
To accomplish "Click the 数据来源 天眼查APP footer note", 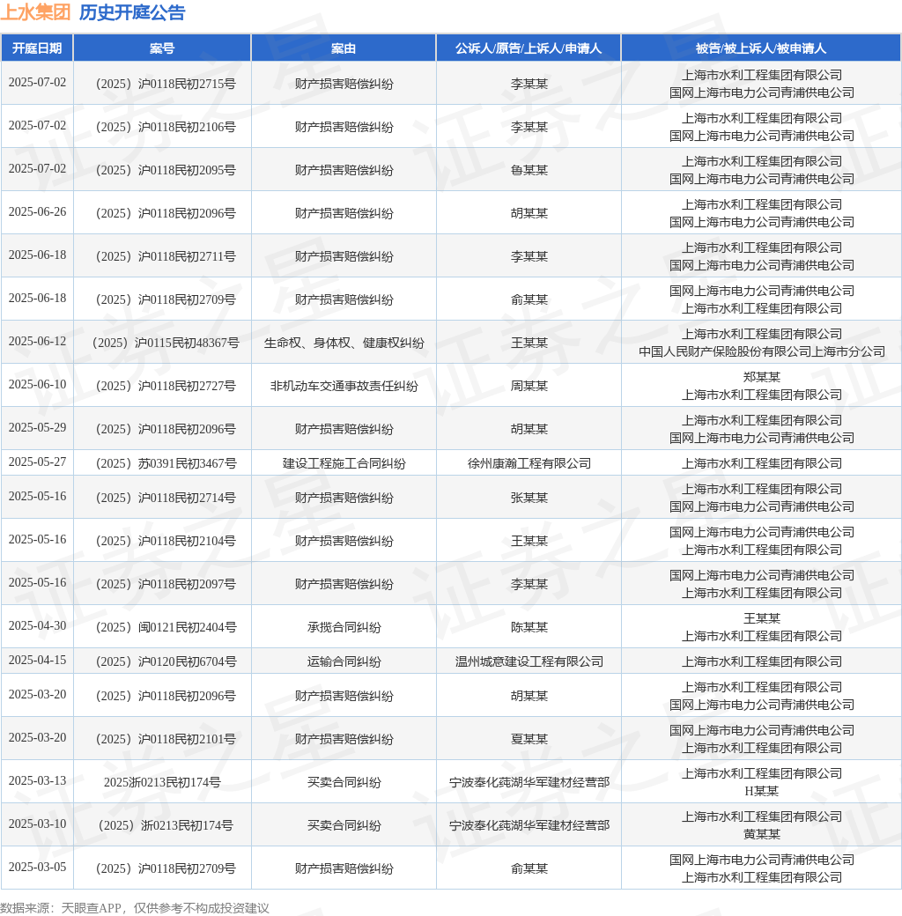I will (x=135, y=908).
